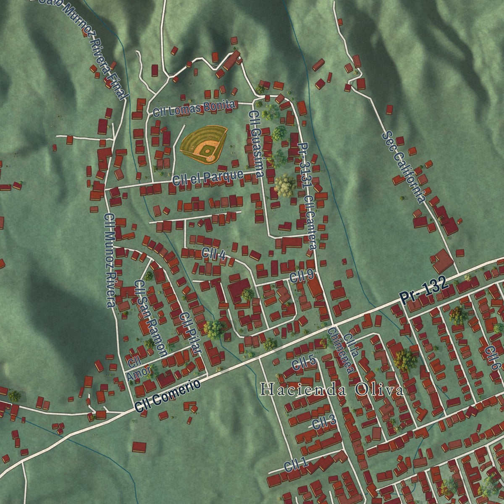The height and width of the screenshot is (504, 504).
Task: Click the 'Sec California' street label
Action: (404, 167)
